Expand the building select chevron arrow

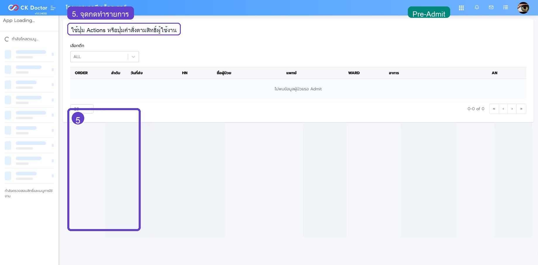(133, 57)
